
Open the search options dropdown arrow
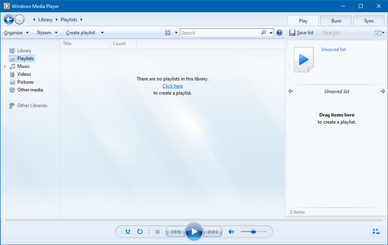(271, 32)
